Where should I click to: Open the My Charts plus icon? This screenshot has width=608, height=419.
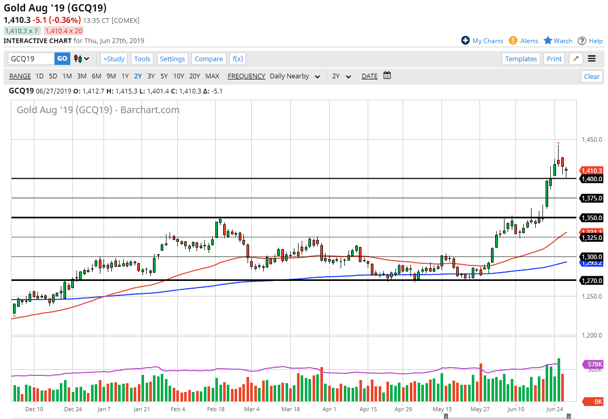pos(465,40)
